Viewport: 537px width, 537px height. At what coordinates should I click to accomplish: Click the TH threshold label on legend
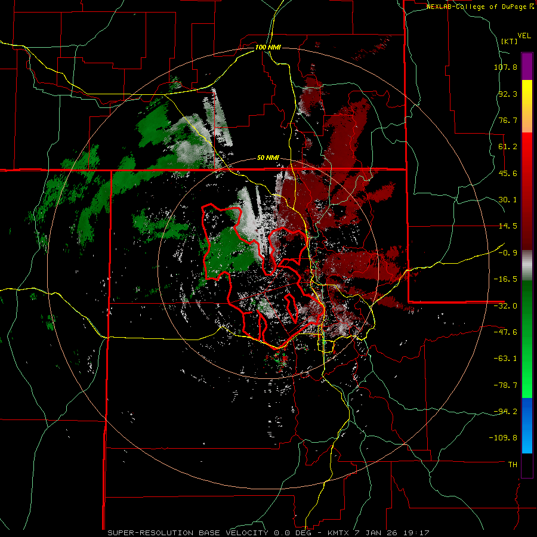point(513,465)
